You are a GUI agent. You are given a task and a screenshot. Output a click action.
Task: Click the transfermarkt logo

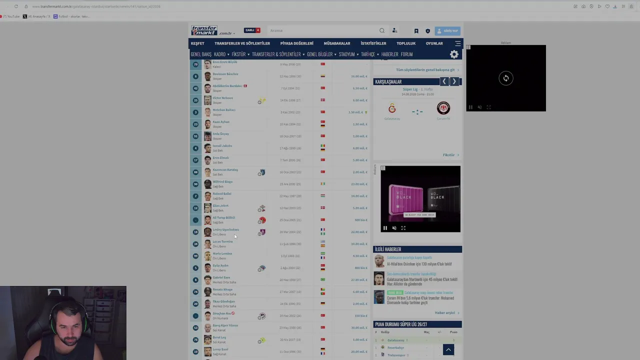[x=204, y=30]
